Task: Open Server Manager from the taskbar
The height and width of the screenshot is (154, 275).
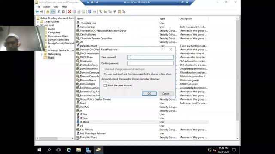Action: tap(89, 150)
